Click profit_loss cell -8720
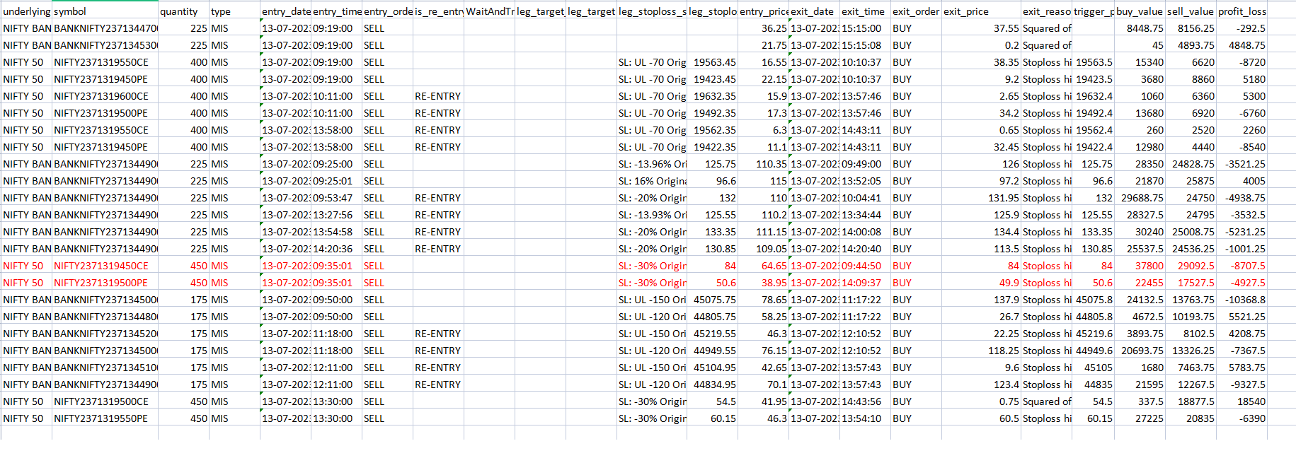Screen dimensions: 1296x458 pos(1241,62)
